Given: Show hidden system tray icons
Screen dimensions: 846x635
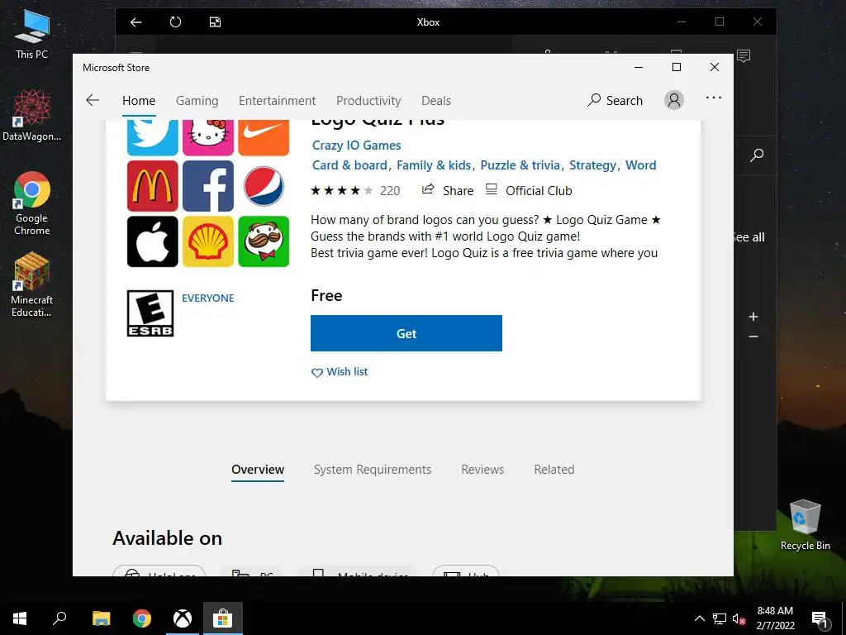Looking at the screenshot, I should click(699, 618).
